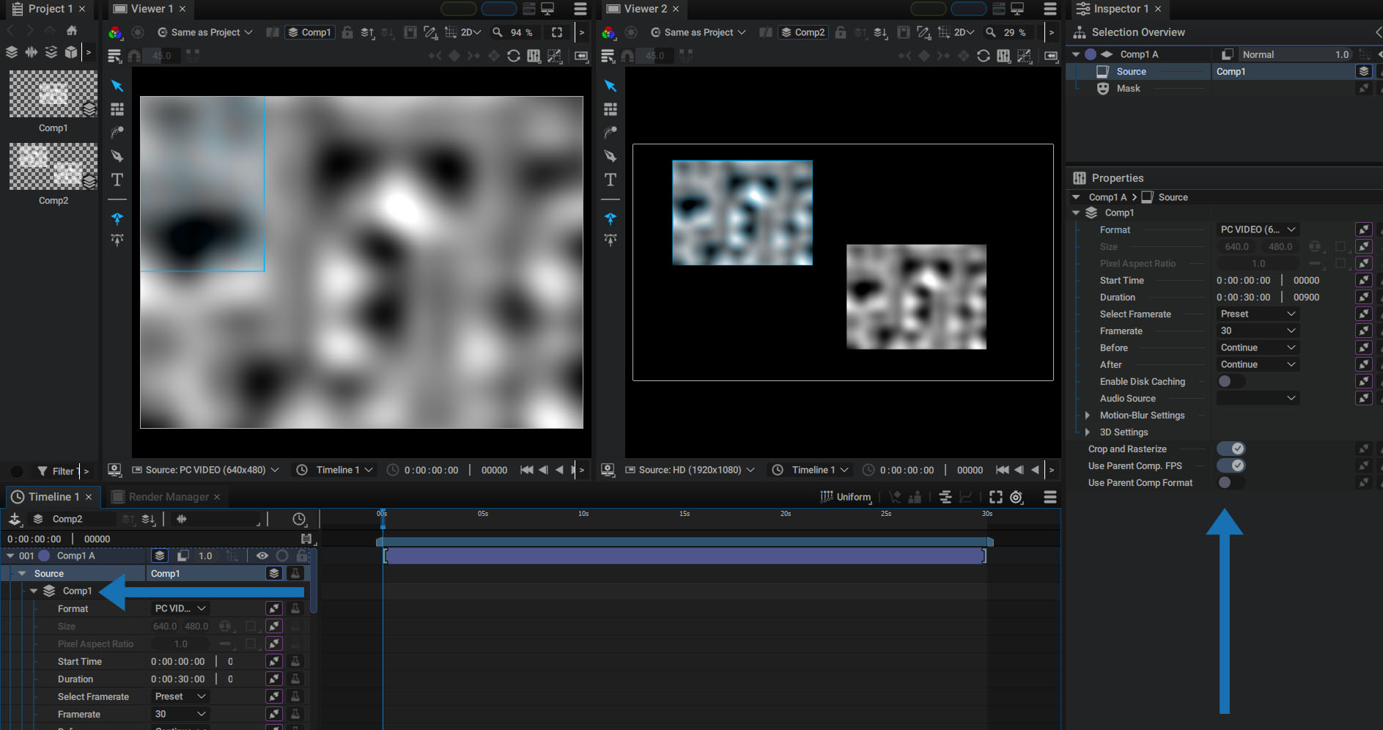Click the refresh icon in Viewer 2 toolbar
This screenshot has height=730, width=1383.
click(x=984, y=56)
